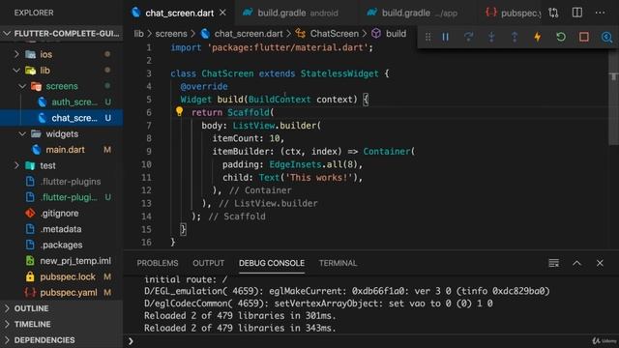
Task: Open Dart DevTools widget inspector icon
Action: tap(606, 37)
